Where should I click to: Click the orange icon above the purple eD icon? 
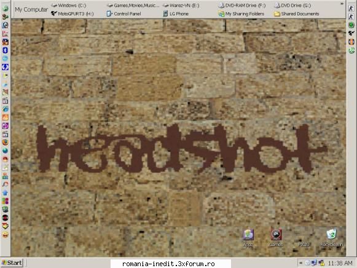[x=6, y=117]
